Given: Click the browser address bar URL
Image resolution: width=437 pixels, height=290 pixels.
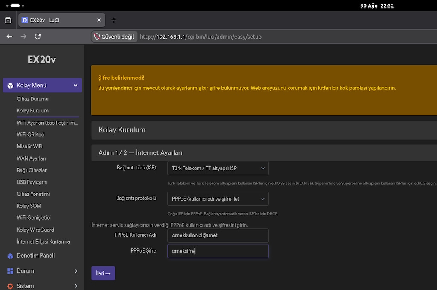Looking at the screenshot, I should pos(201,37).
